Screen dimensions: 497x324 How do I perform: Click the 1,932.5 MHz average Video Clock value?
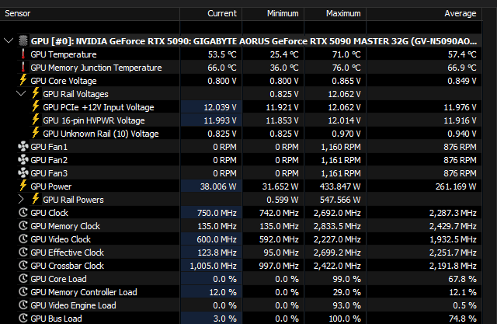[453, 239]
